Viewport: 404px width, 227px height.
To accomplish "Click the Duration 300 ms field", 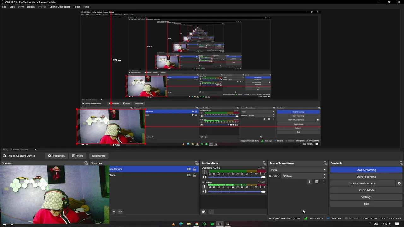I will [x=302, y=176].
